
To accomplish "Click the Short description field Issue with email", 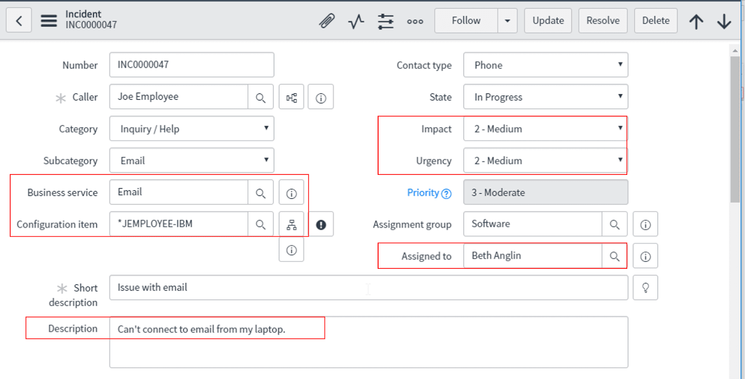I will (x=369, y=287).
